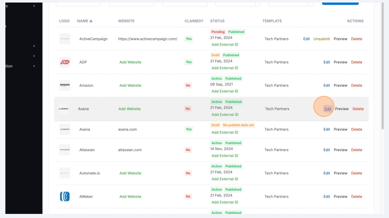Screen dimensions: 389x218
Task: Preview the Automate.io listing
Action: tap(341, 173)
